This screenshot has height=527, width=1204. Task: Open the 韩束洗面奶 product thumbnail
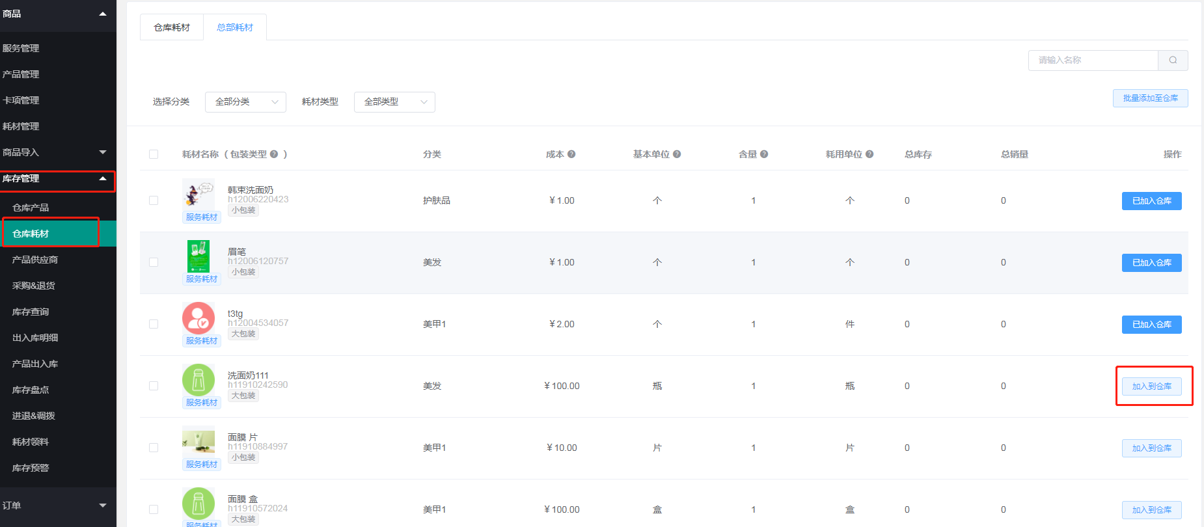click(x=198, y=194)
